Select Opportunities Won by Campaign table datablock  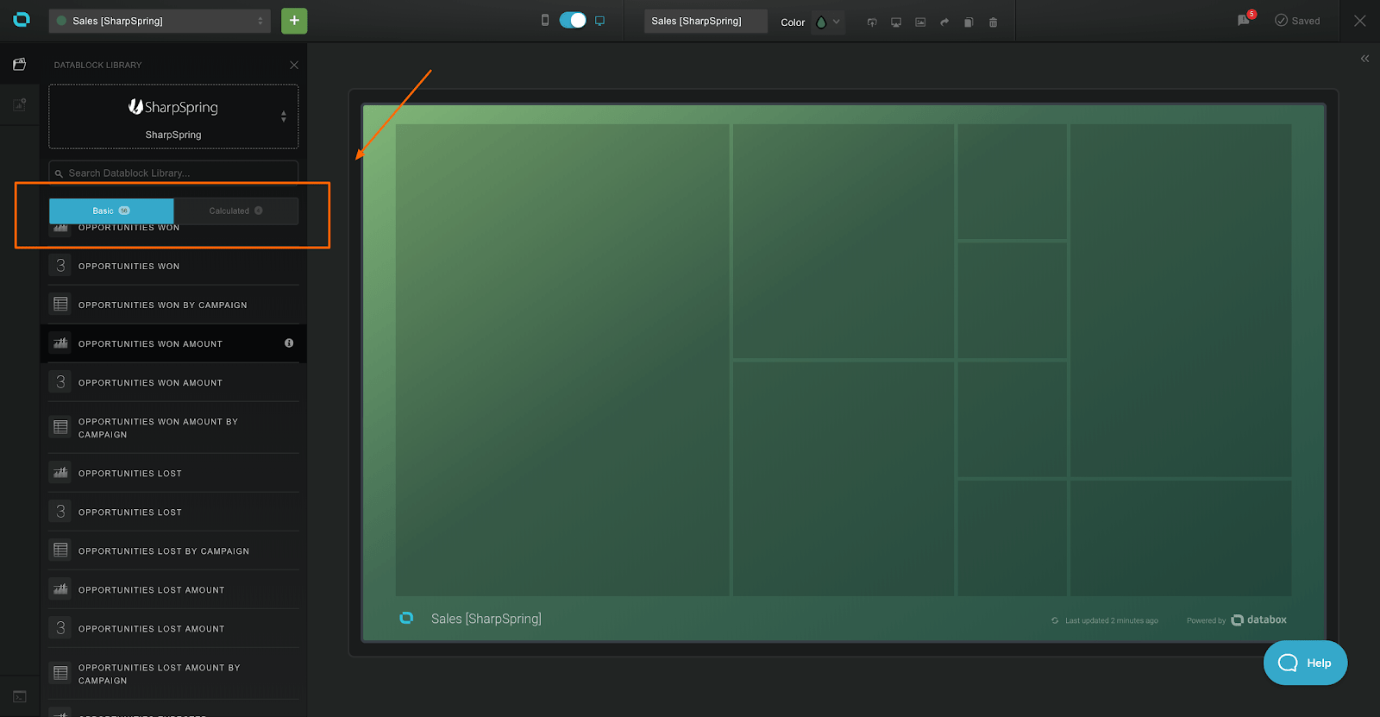(173, 305)
